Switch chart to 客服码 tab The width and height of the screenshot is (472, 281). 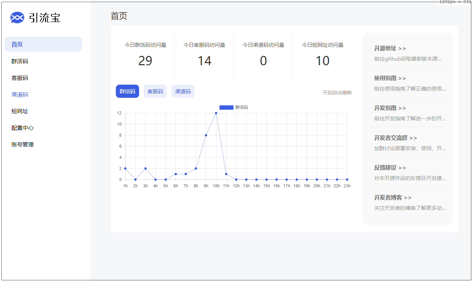tap(155, 91)
